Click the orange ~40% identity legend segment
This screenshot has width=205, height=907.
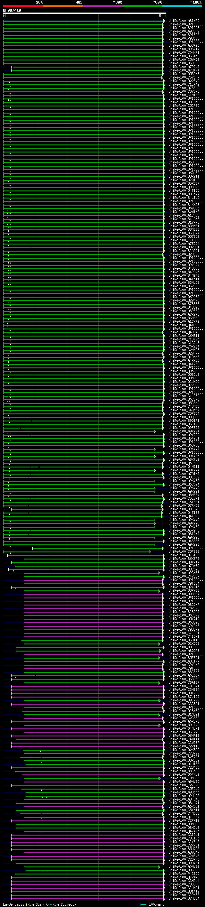tap(63, 6)
